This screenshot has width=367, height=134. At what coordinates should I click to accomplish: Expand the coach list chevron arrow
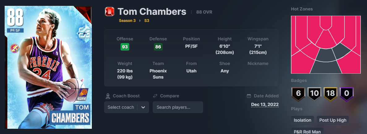point(143,107)
